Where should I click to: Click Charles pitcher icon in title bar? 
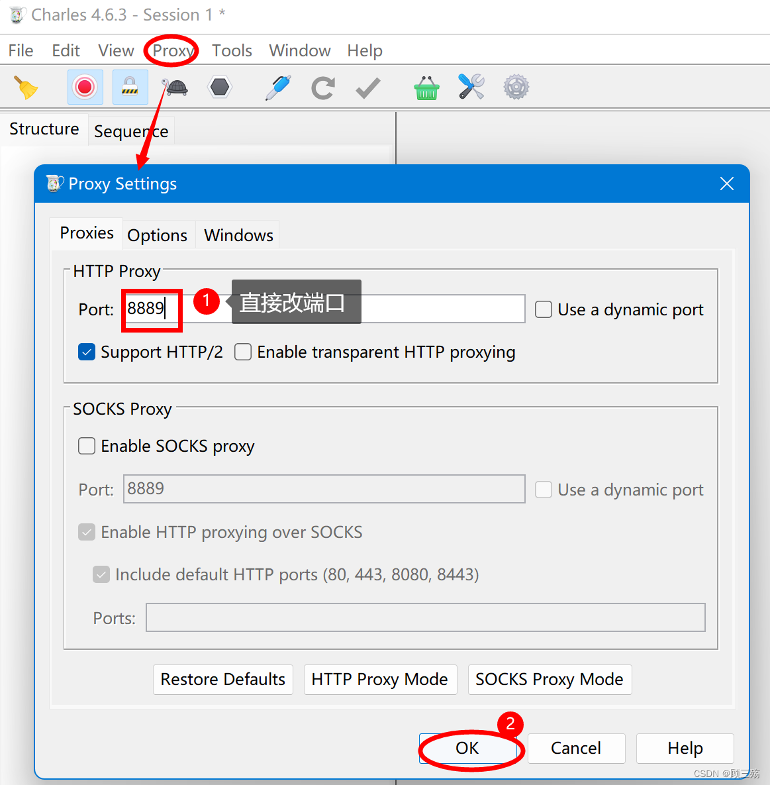point(17,15)
